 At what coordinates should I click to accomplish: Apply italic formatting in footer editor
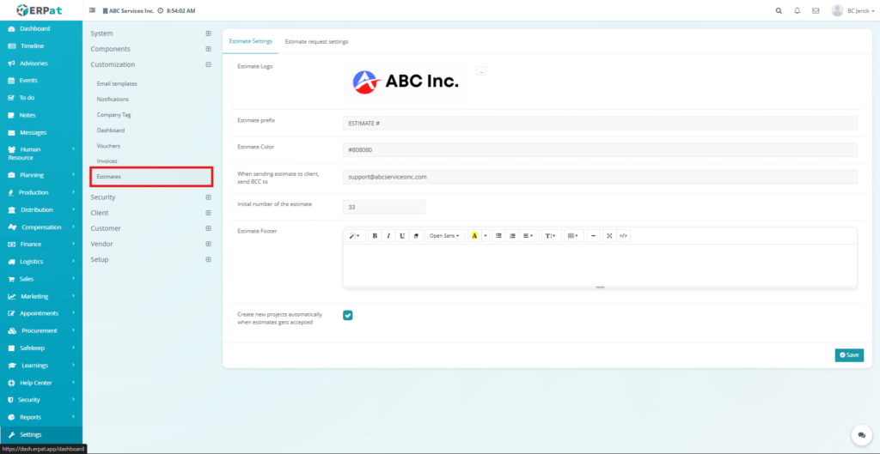(388, 235)
